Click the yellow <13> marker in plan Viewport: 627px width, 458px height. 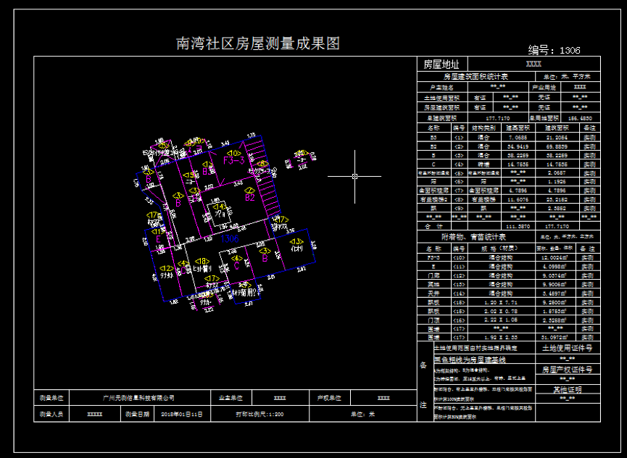296,241
